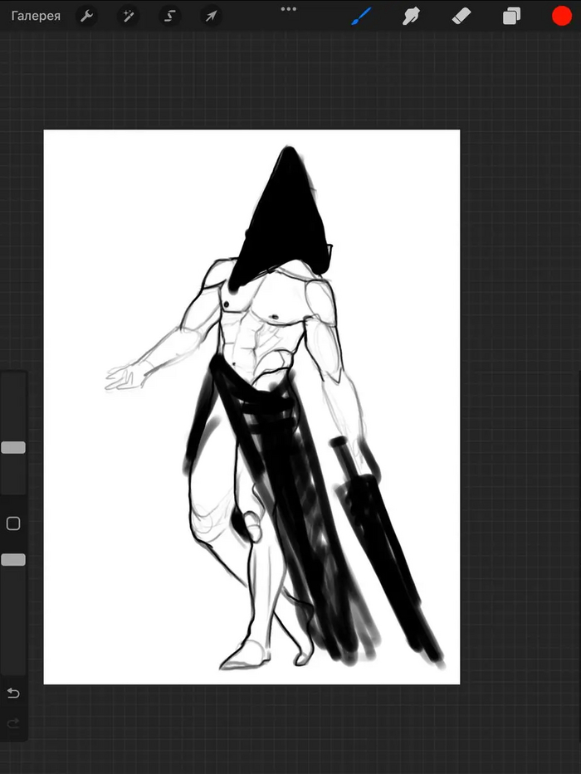The image size is (581, 774).
Task: Select the Smudge finger tool
Action: tap(411, 17)
